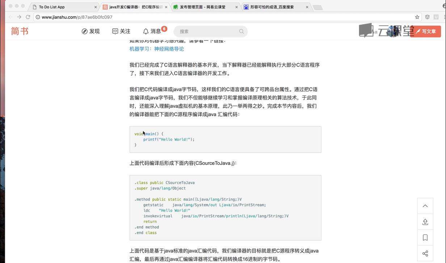Switch to To Do List App tab

[x=62, y=7]
